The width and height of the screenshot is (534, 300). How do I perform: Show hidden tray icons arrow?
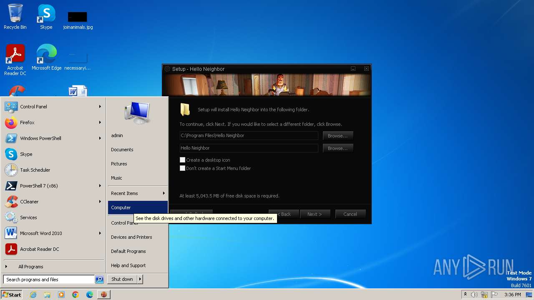(x=465, y=295)
